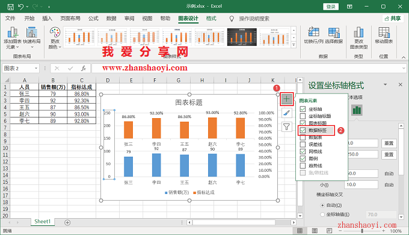Expand the Name Box dropdown arrow

pos(36,69)
